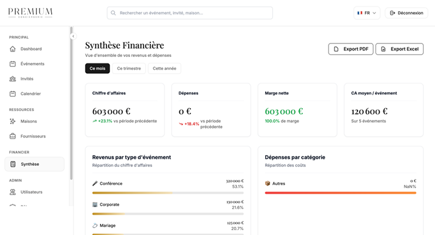
Task: Click the magnifier icon in search bar
Action: click(113, 13)
